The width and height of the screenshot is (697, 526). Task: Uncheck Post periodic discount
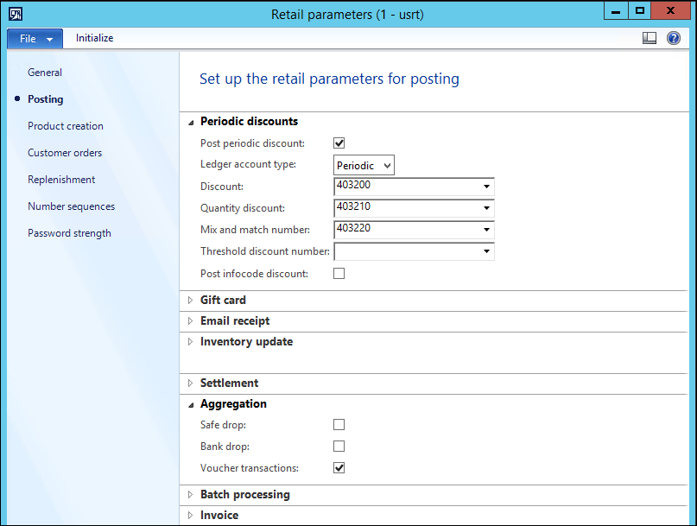click(x=339, y=143)
